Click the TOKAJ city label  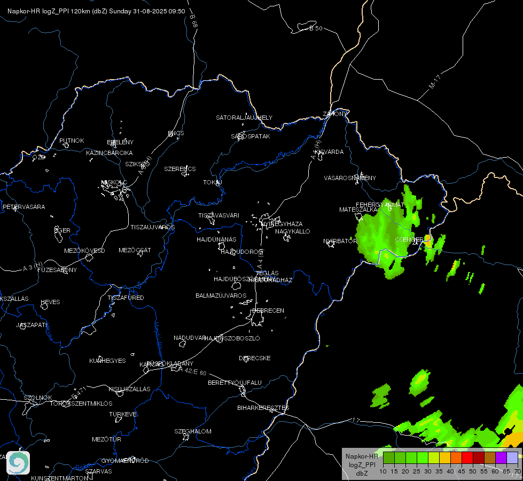(213, 182)
